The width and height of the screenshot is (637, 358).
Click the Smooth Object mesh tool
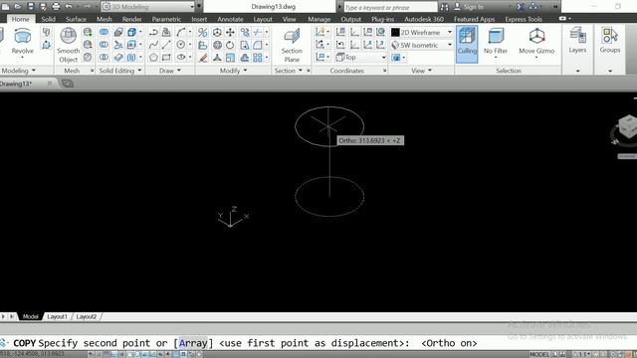[x=69, y=45]
